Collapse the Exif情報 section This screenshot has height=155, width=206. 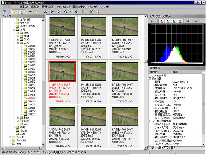tap(150, 78)
